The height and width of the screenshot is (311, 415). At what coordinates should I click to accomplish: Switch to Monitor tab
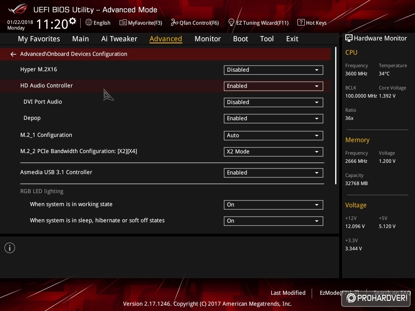(207, 39)
